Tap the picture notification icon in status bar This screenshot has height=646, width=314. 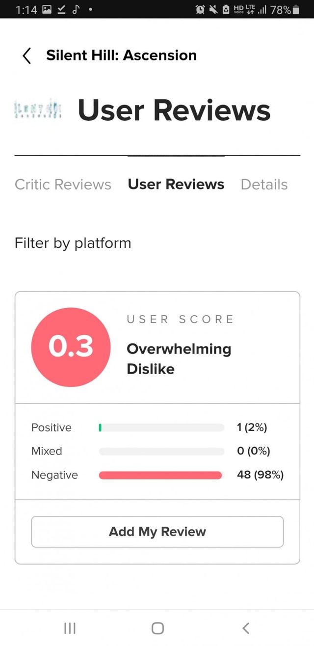47,9
